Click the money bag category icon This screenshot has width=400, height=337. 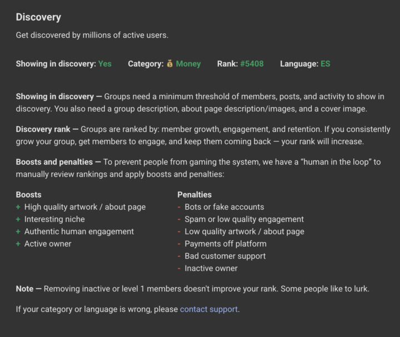(x=169, y=64)
